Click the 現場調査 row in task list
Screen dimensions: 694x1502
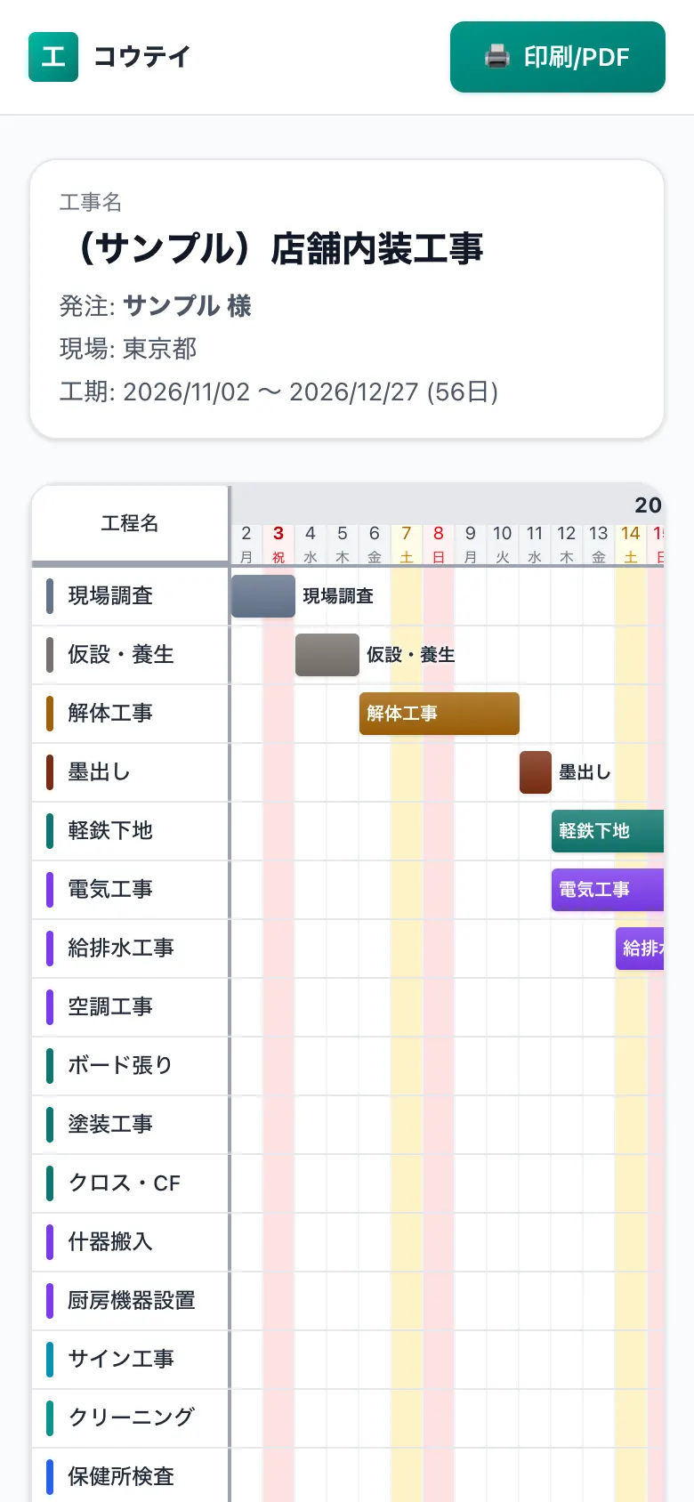131,596
